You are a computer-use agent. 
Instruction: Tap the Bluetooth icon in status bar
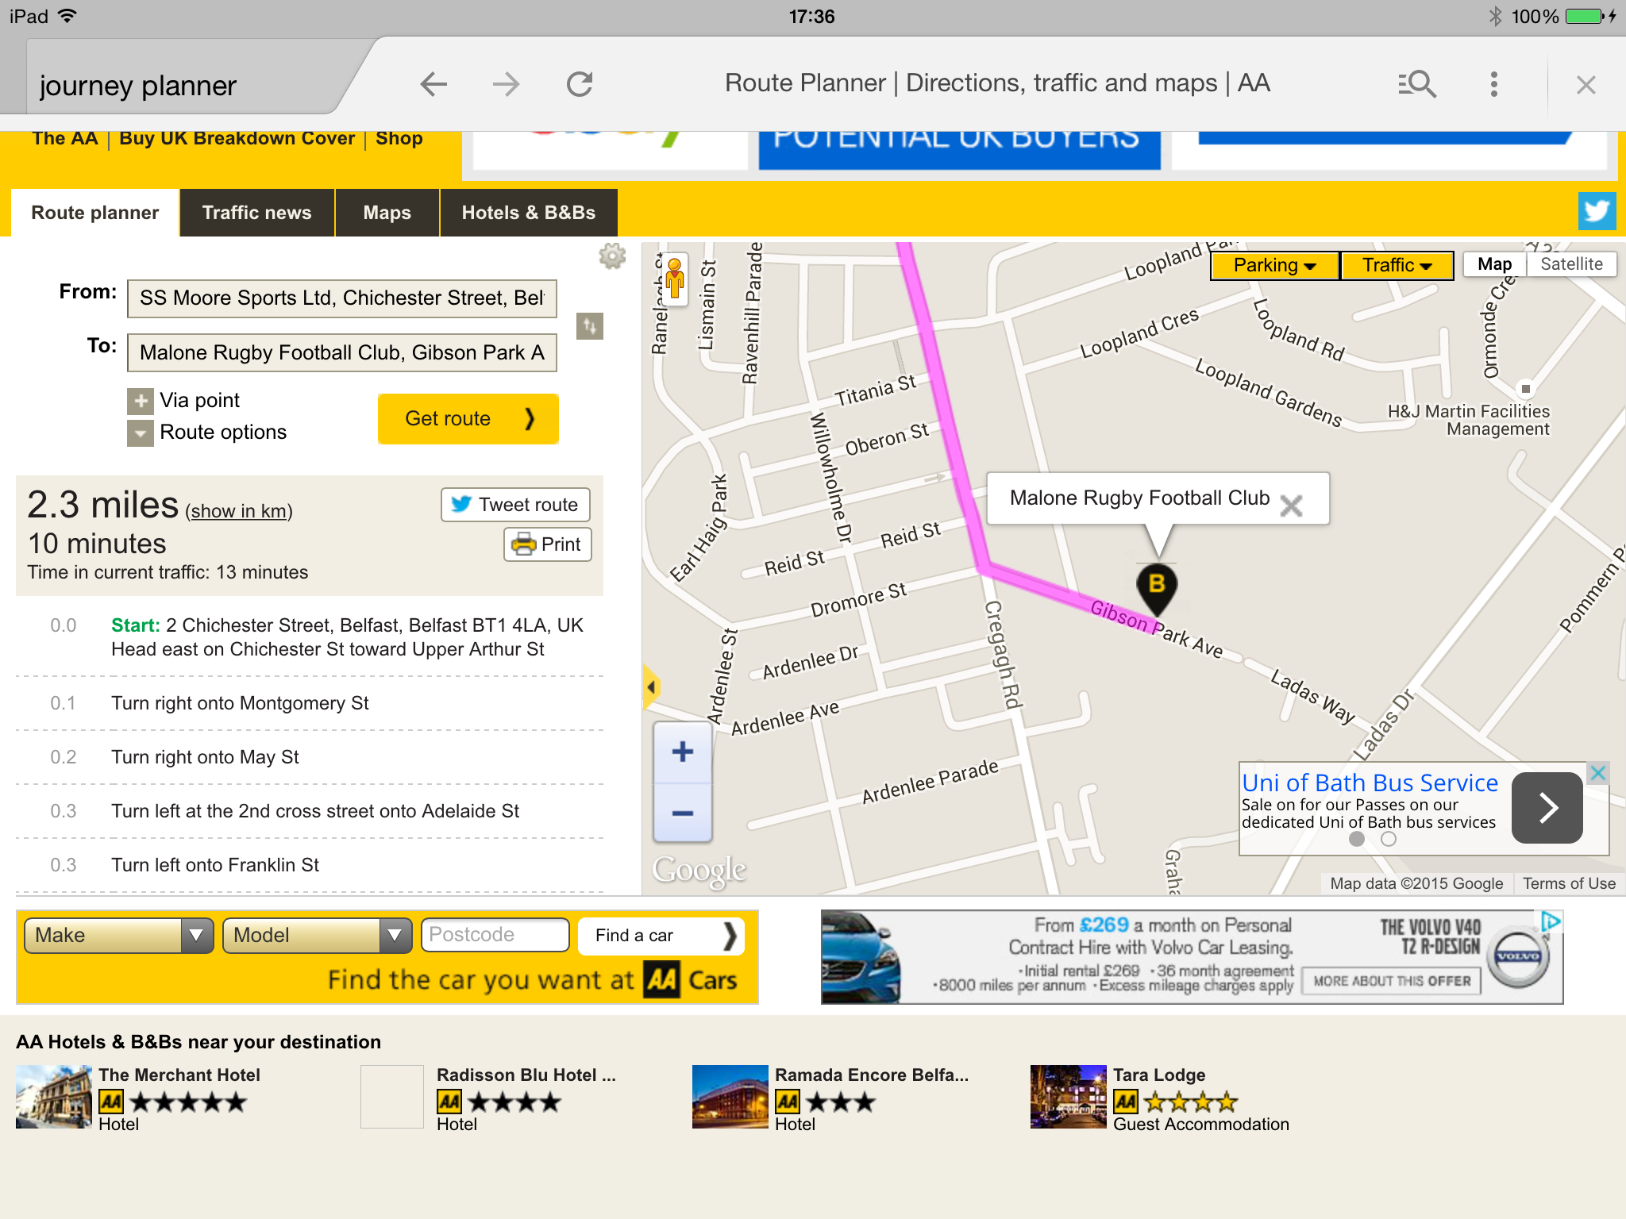click(1495, 17)
